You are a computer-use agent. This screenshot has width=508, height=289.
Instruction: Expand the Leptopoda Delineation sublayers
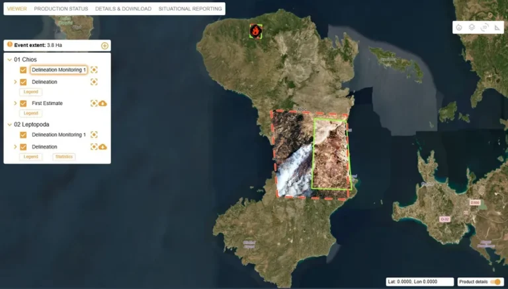point(15,146)
